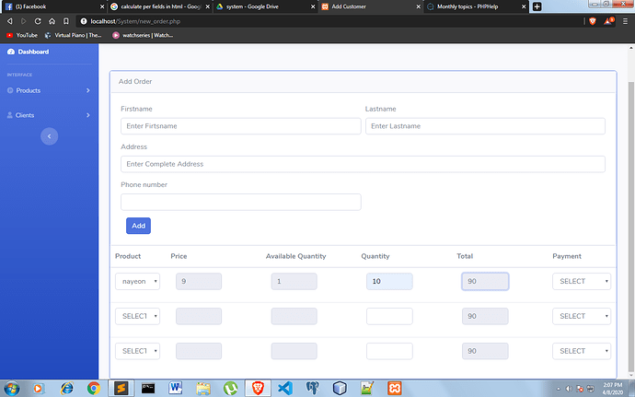Open Visual Studio Code from taskbar

(285, 388)
